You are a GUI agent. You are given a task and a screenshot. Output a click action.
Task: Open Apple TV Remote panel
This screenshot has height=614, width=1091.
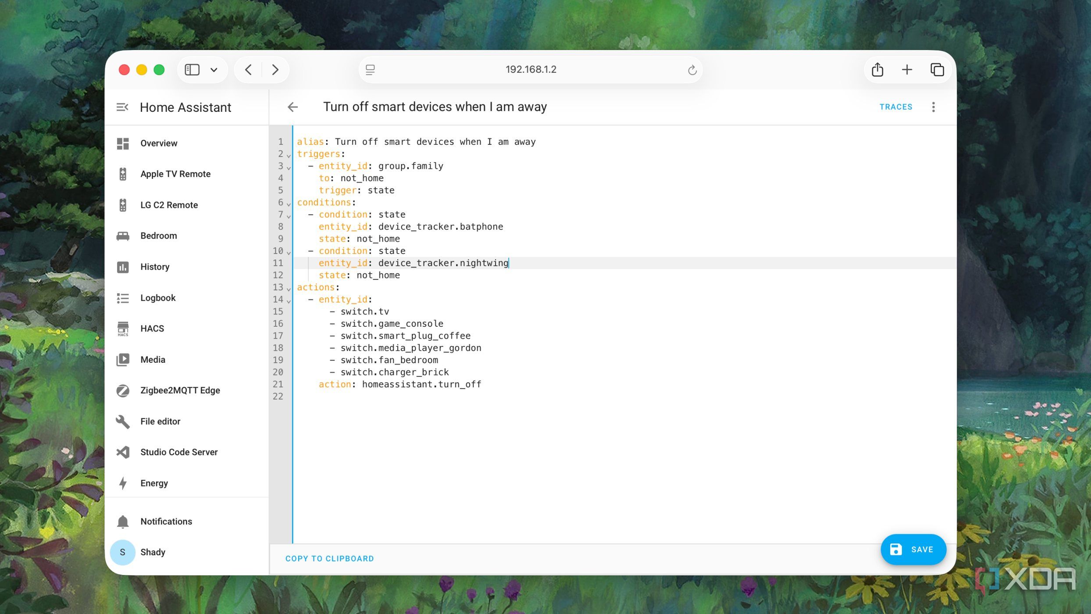[x=187, y=174]
